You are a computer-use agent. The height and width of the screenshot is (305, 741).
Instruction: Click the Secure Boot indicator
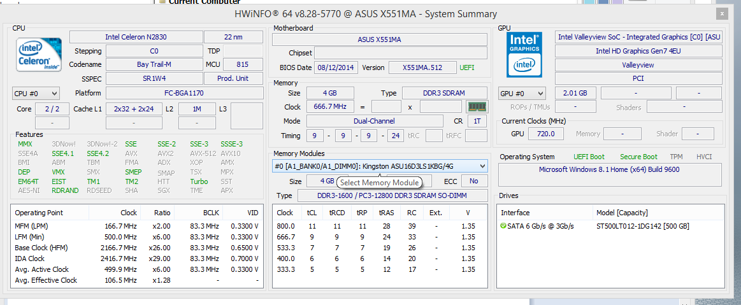638,157
